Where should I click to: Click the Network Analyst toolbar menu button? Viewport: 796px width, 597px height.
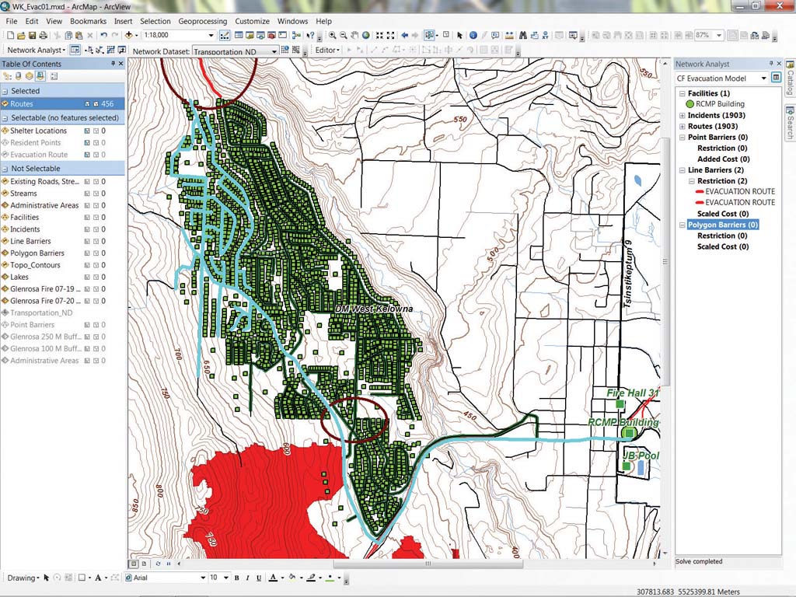[x=36, y=50]
